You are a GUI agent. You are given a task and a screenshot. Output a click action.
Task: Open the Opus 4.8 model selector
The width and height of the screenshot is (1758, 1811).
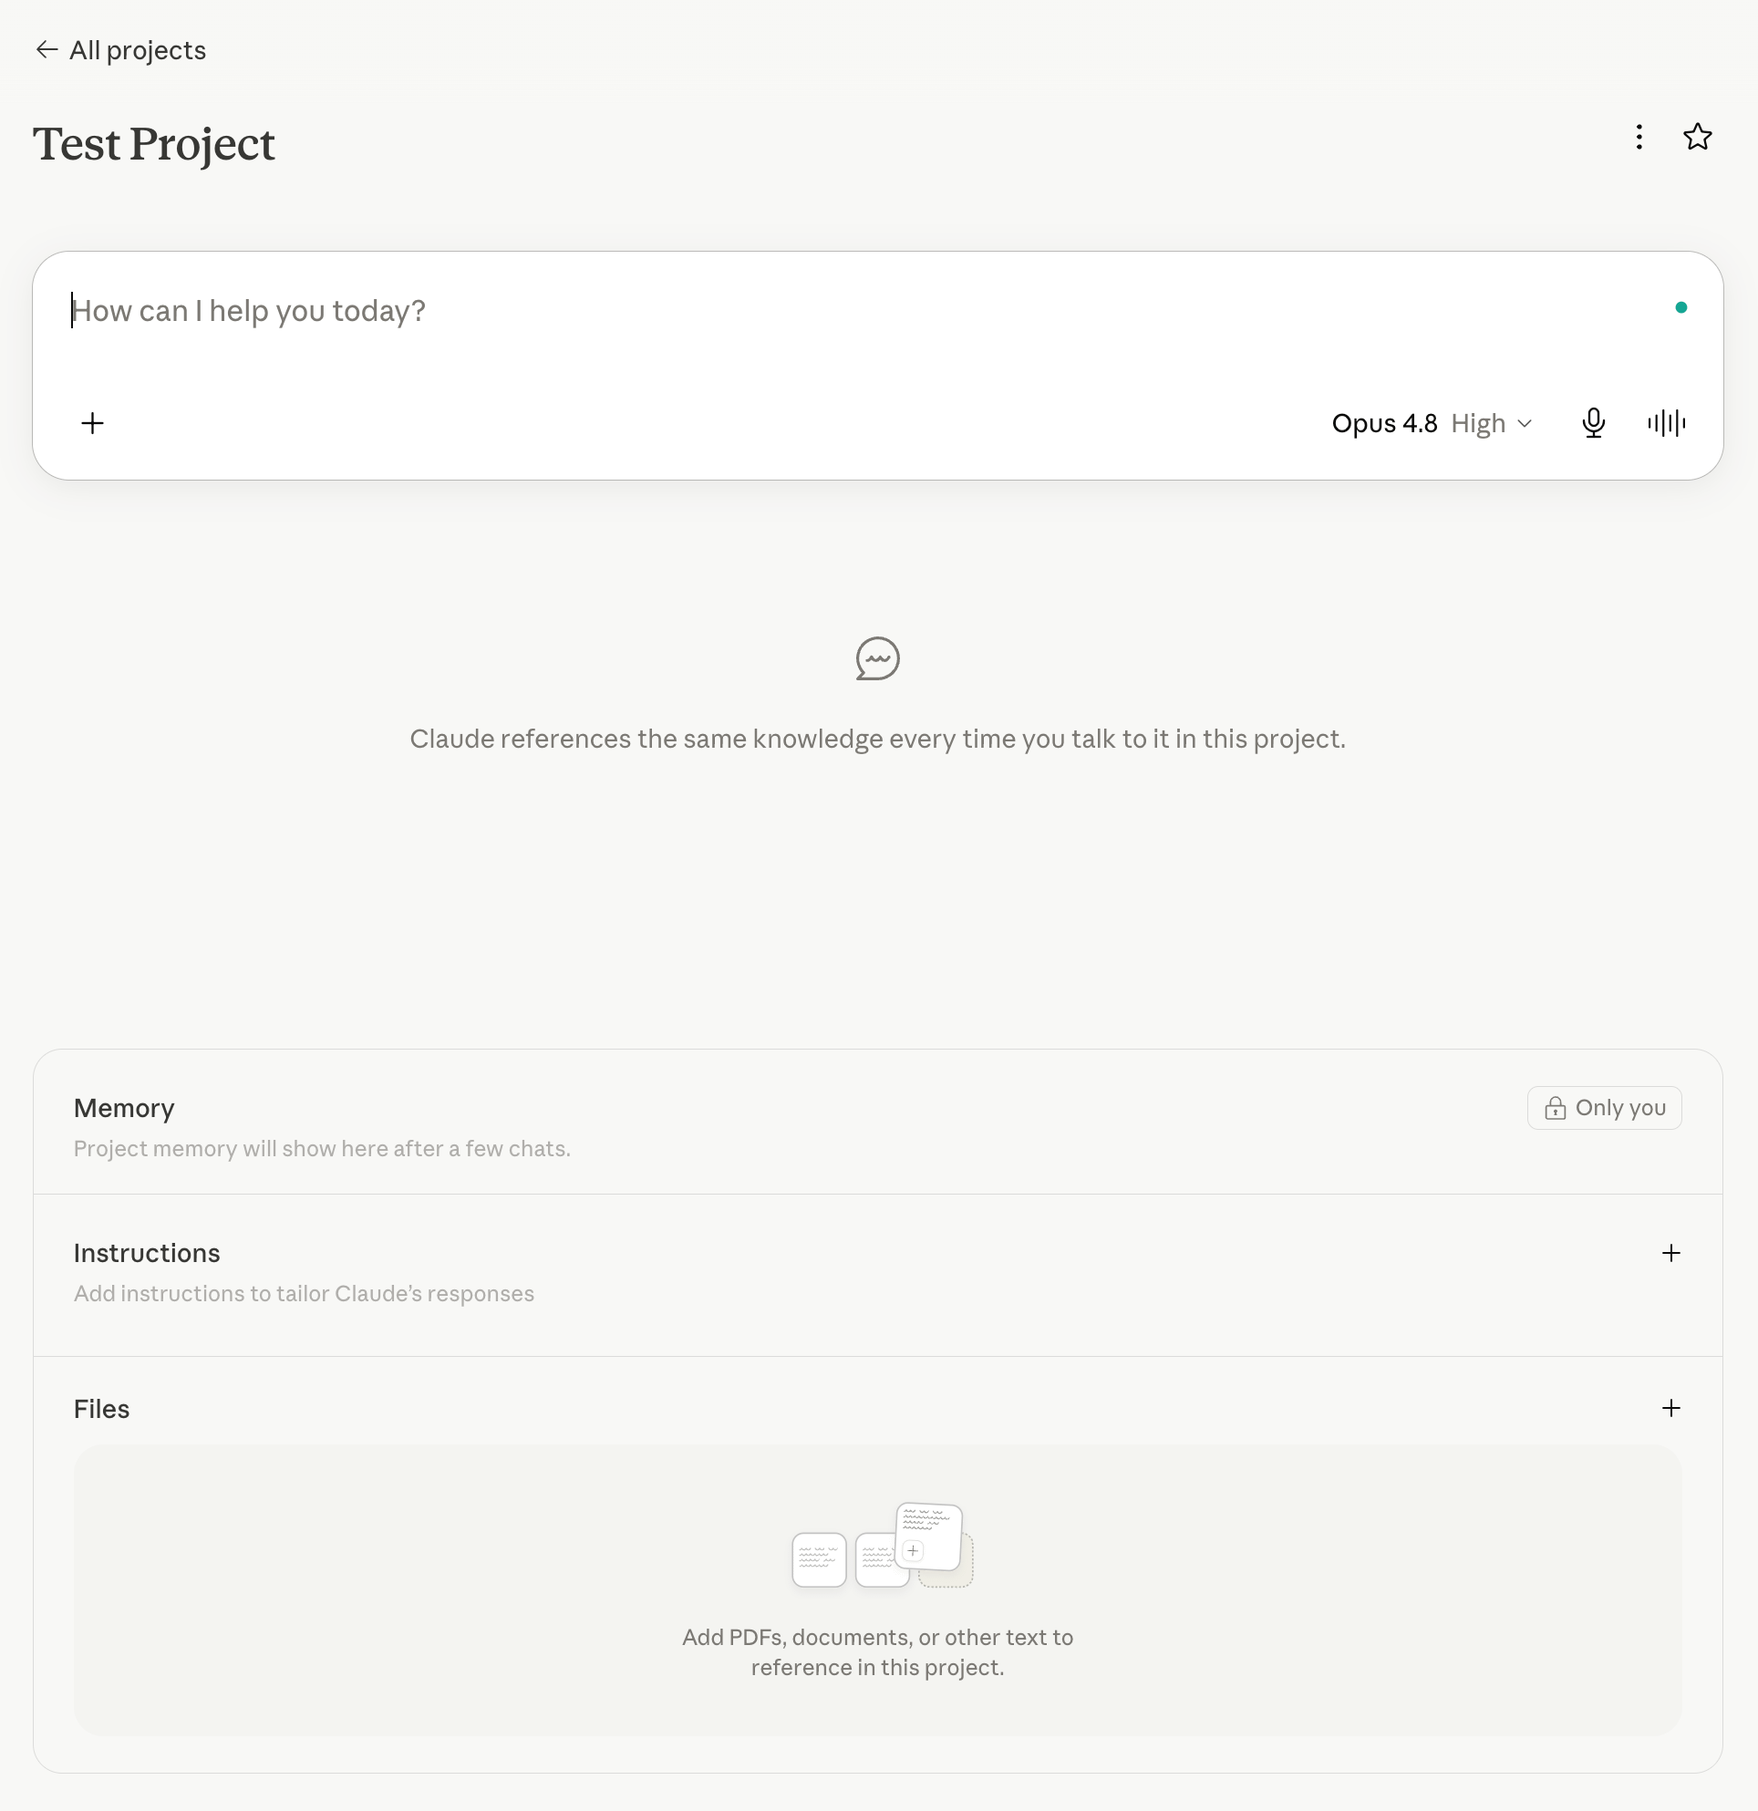pos(1385,423)
